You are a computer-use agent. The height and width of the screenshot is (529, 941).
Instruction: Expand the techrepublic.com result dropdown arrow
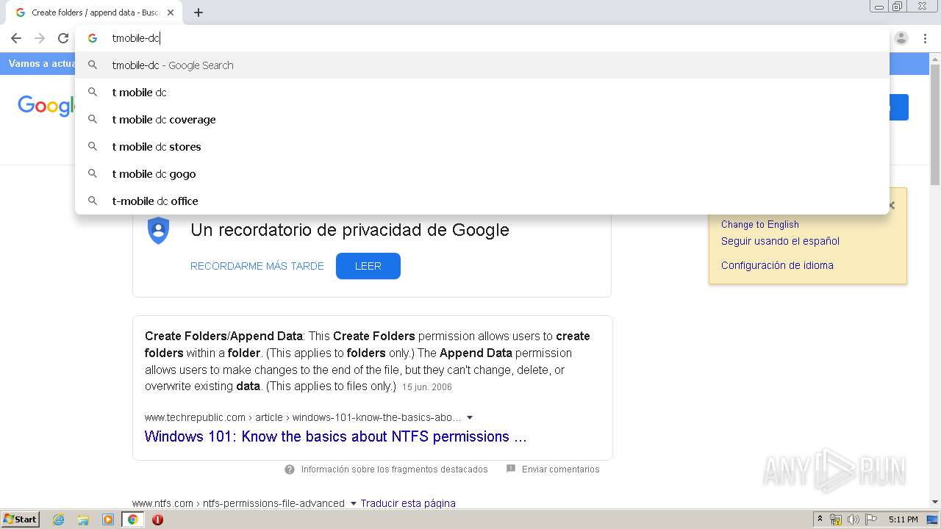tap(470, 418)
